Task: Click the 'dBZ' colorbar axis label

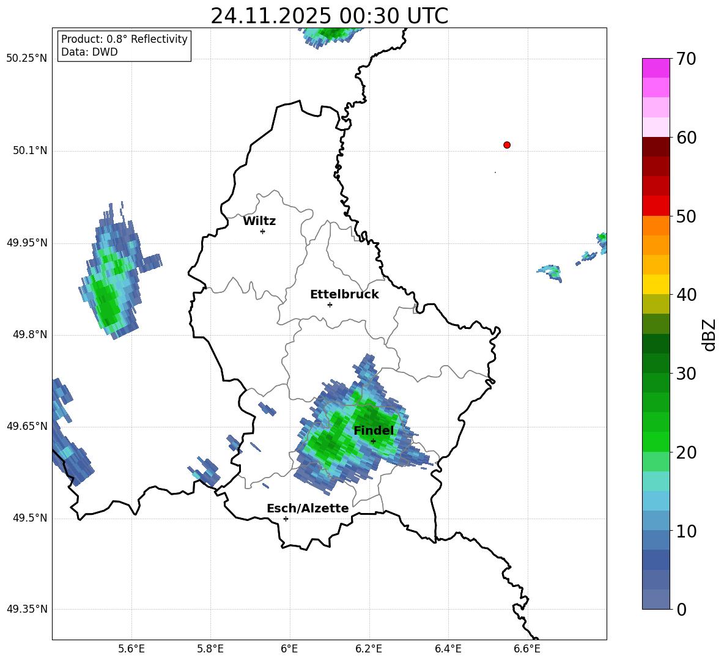Action: (710, 334)
